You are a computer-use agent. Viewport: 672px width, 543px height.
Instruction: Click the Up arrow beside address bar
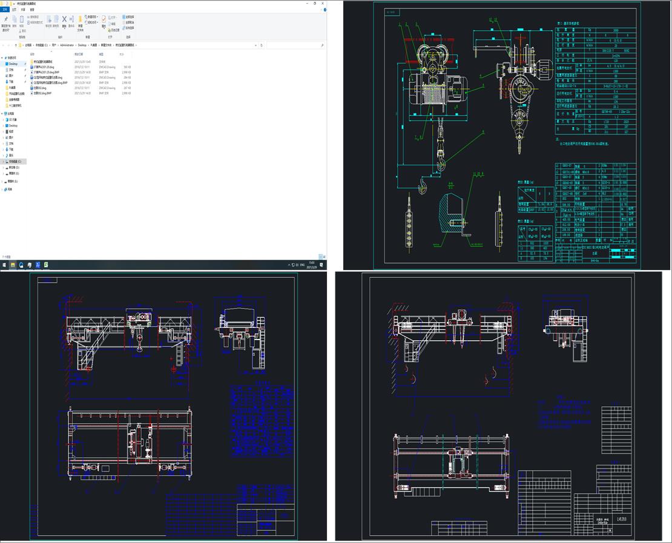[x=16, y=45]
